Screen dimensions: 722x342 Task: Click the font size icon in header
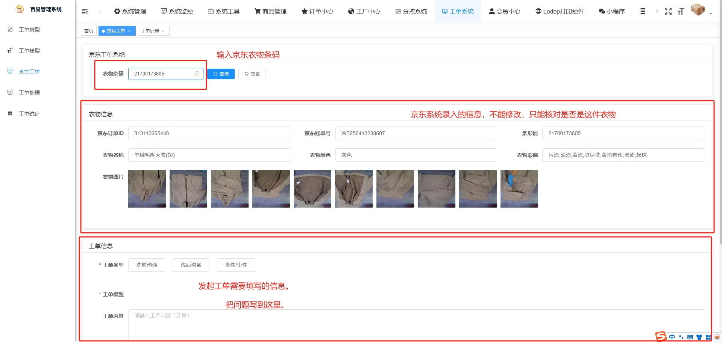coord(681,12)
